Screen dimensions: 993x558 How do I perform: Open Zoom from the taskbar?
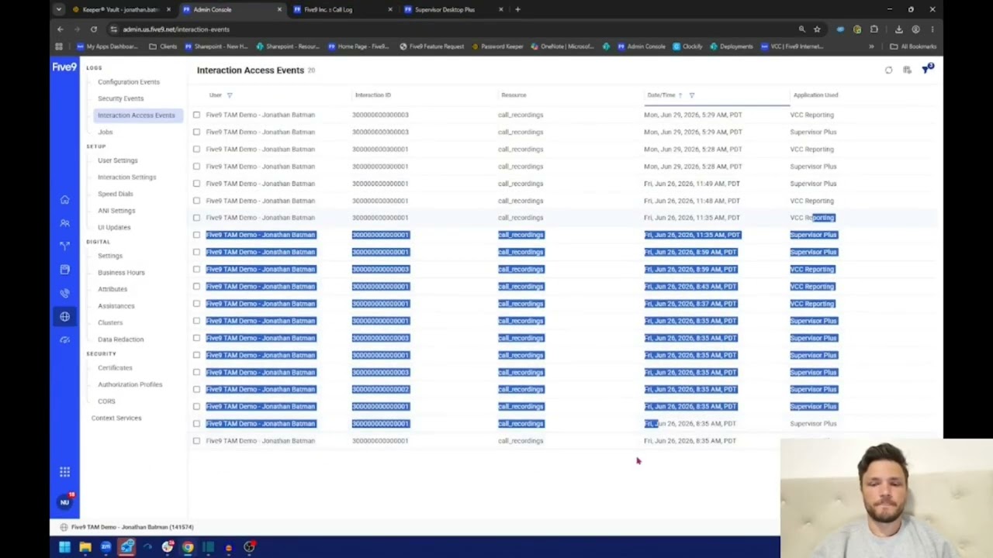coord(106,547)
